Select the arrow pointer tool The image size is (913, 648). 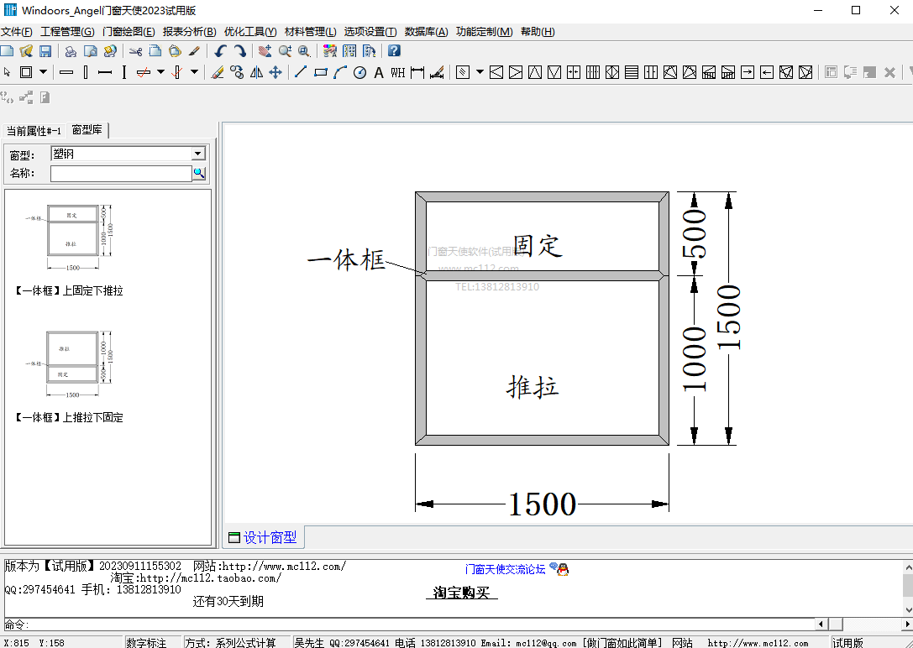click(7, 72)
